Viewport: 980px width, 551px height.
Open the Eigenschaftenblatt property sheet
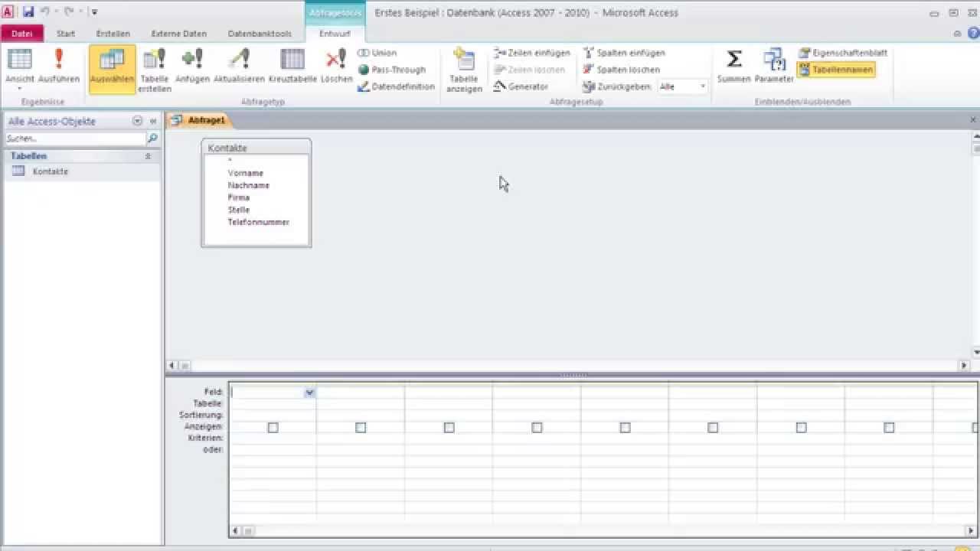[843, 53]
